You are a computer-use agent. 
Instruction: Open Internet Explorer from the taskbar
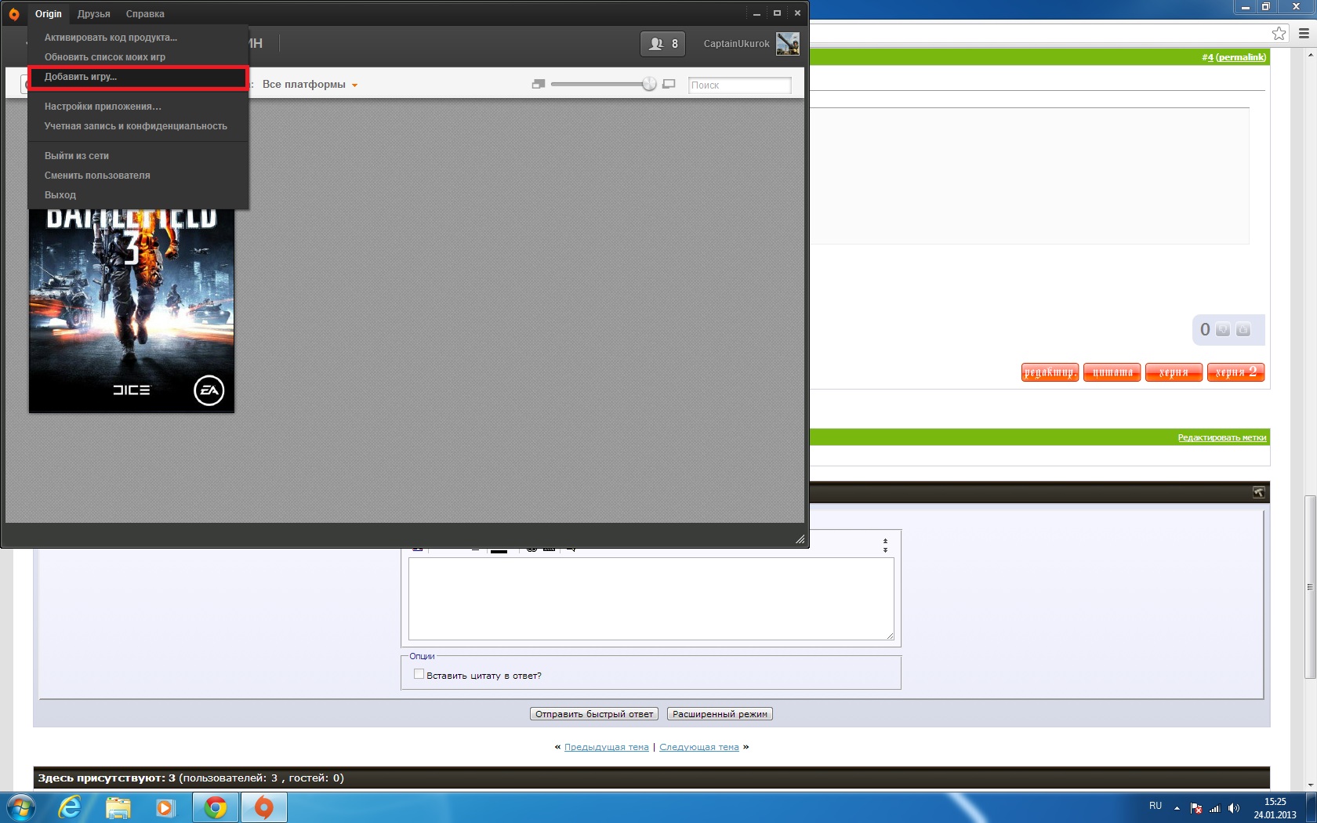[70, 807]
